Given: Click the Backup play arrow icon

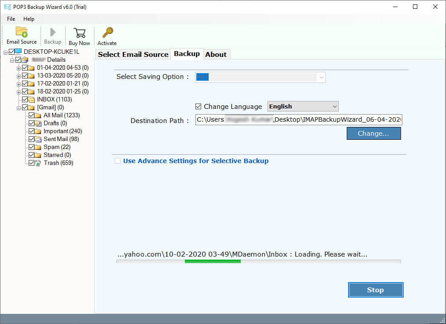Looking at the screenshot, I should tap(52, 32).
